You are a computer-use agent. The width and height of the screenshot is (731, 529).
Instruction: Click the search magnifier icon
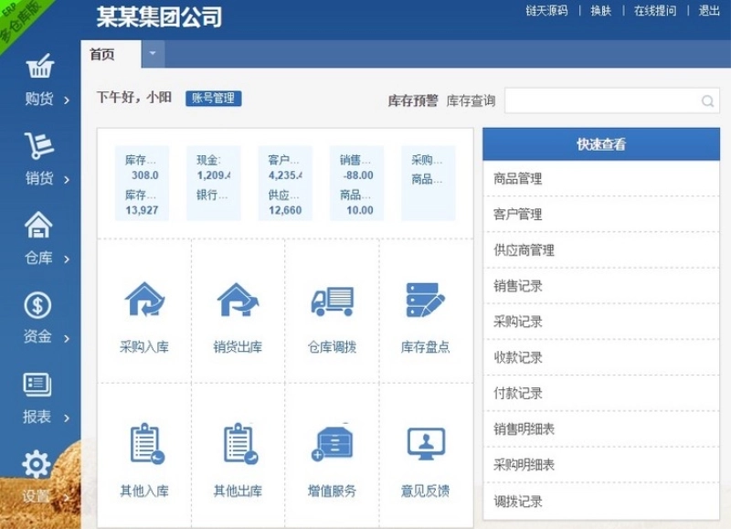(x=707, y=101)
